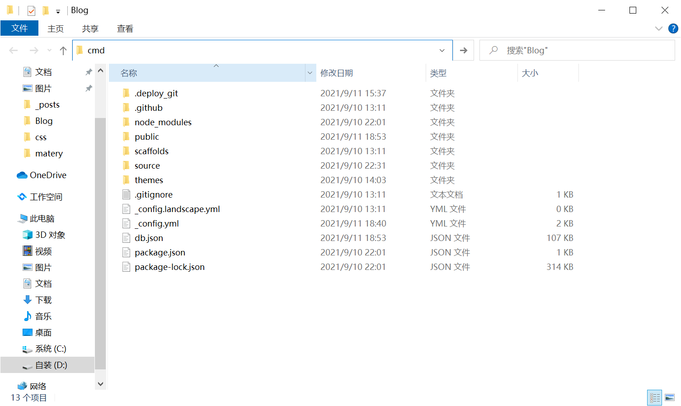Screen dimensions: 681x406
Task: Sort files by 修改日期 column header
Action: coord(337,73)
